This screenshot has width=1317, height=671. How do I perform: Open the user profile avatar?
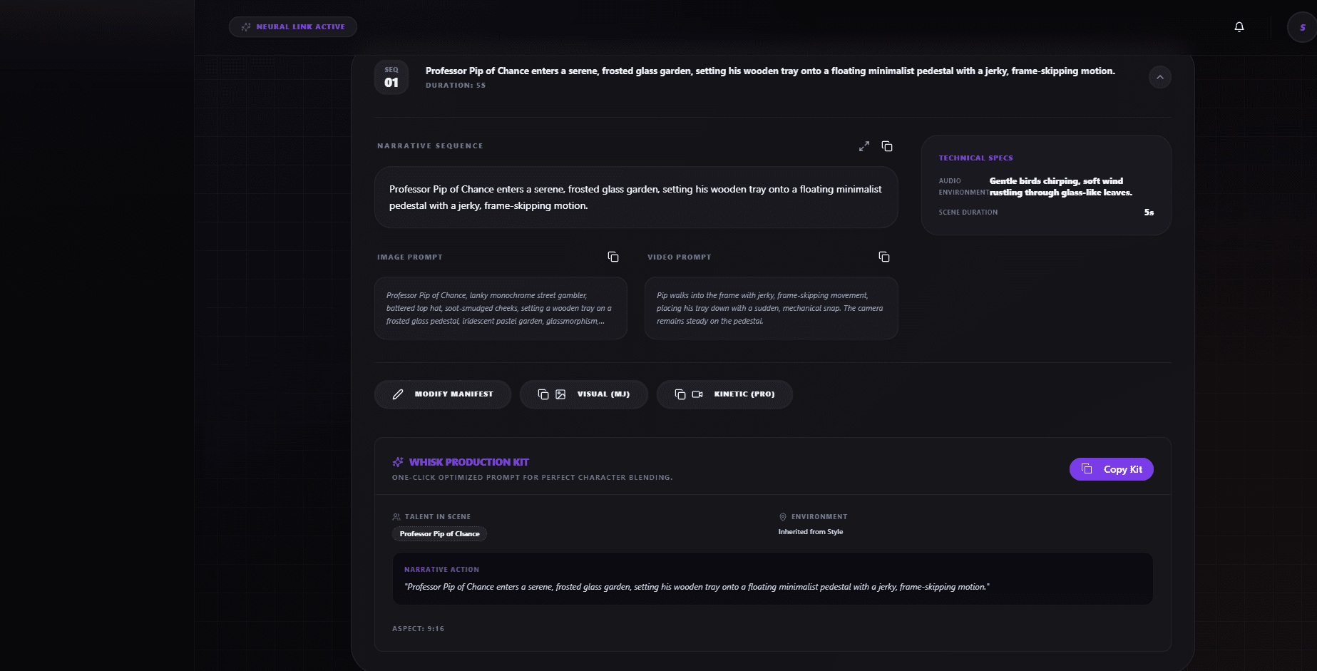tap(1301, 28)
